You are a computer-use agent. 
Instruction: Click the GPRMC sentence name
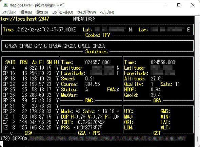26,46
